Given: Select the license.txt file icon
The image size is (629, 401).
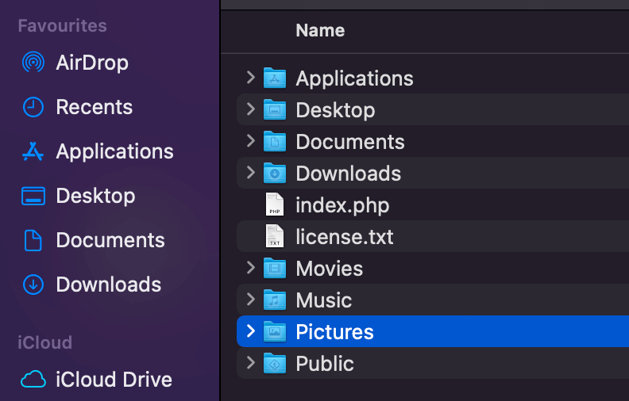Looking at the screenshot, I should [275, 236].
